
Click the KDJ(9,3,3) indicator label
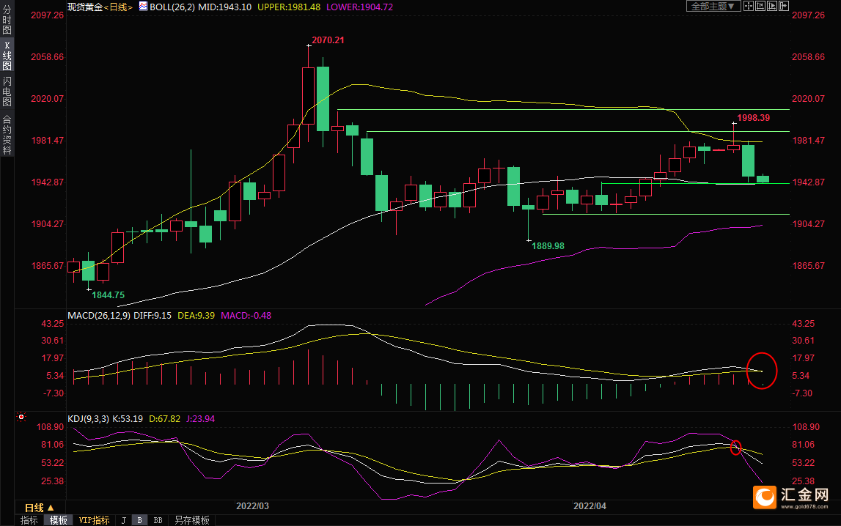tap(89, 419)
